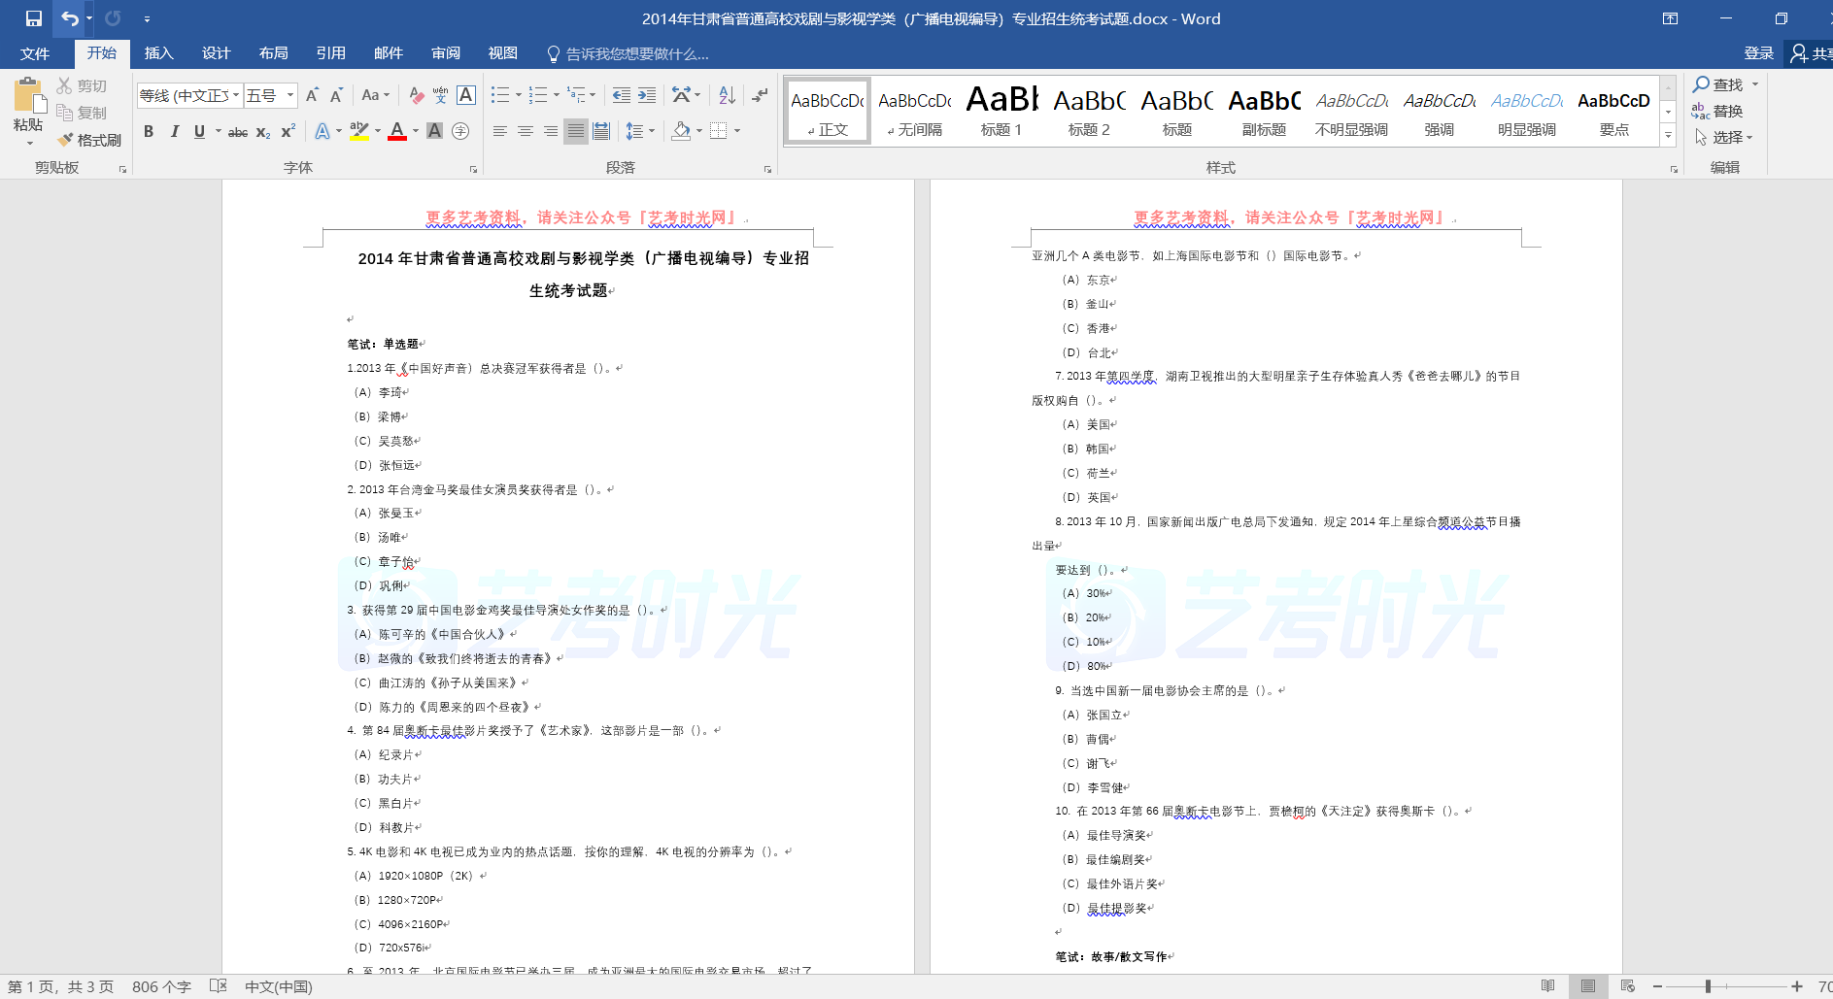
Task: Open the 插入 (Insert) ribbon tab
Action: 158,53
